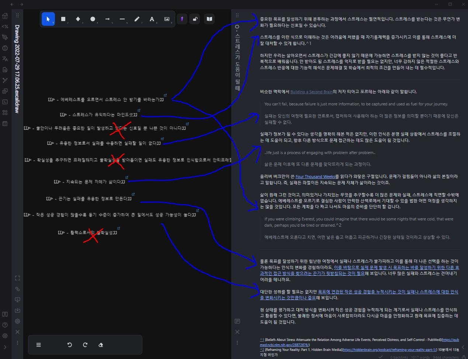
Task: Toggle the tool lock padlock
Action: [x=195, y=19]
